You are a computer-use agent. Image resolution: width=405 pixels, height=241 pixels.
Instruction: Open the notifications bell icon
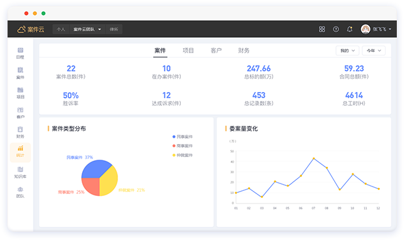click(350, 29)
